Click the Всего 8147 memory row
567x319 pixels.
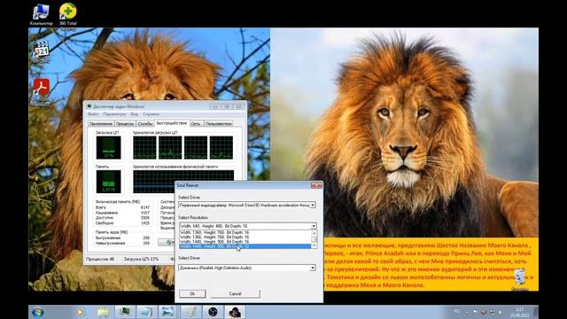coord(122,207)
